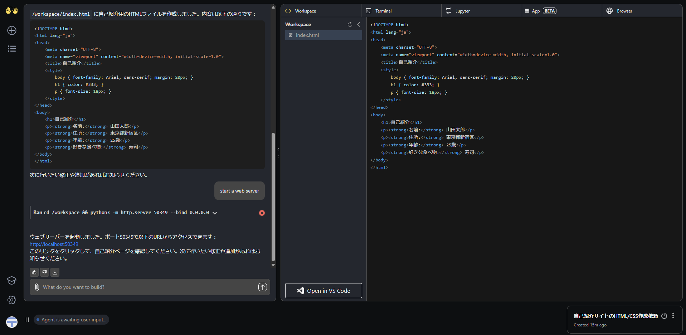Image resolution: width=686 pixels, height=335 pixels.
Task: Click the download trajectory icon
Action: tap(55, 272)
